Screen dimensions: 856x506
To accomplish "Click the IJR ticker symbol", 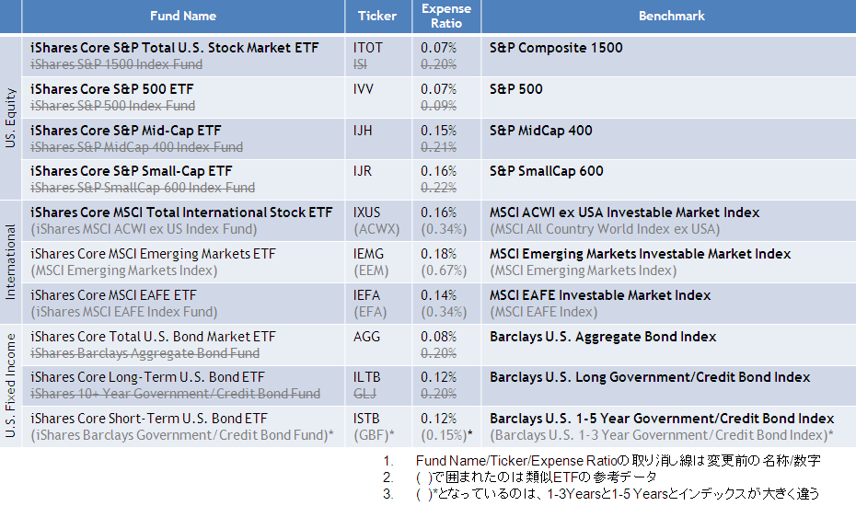I will tap(363, 171).
